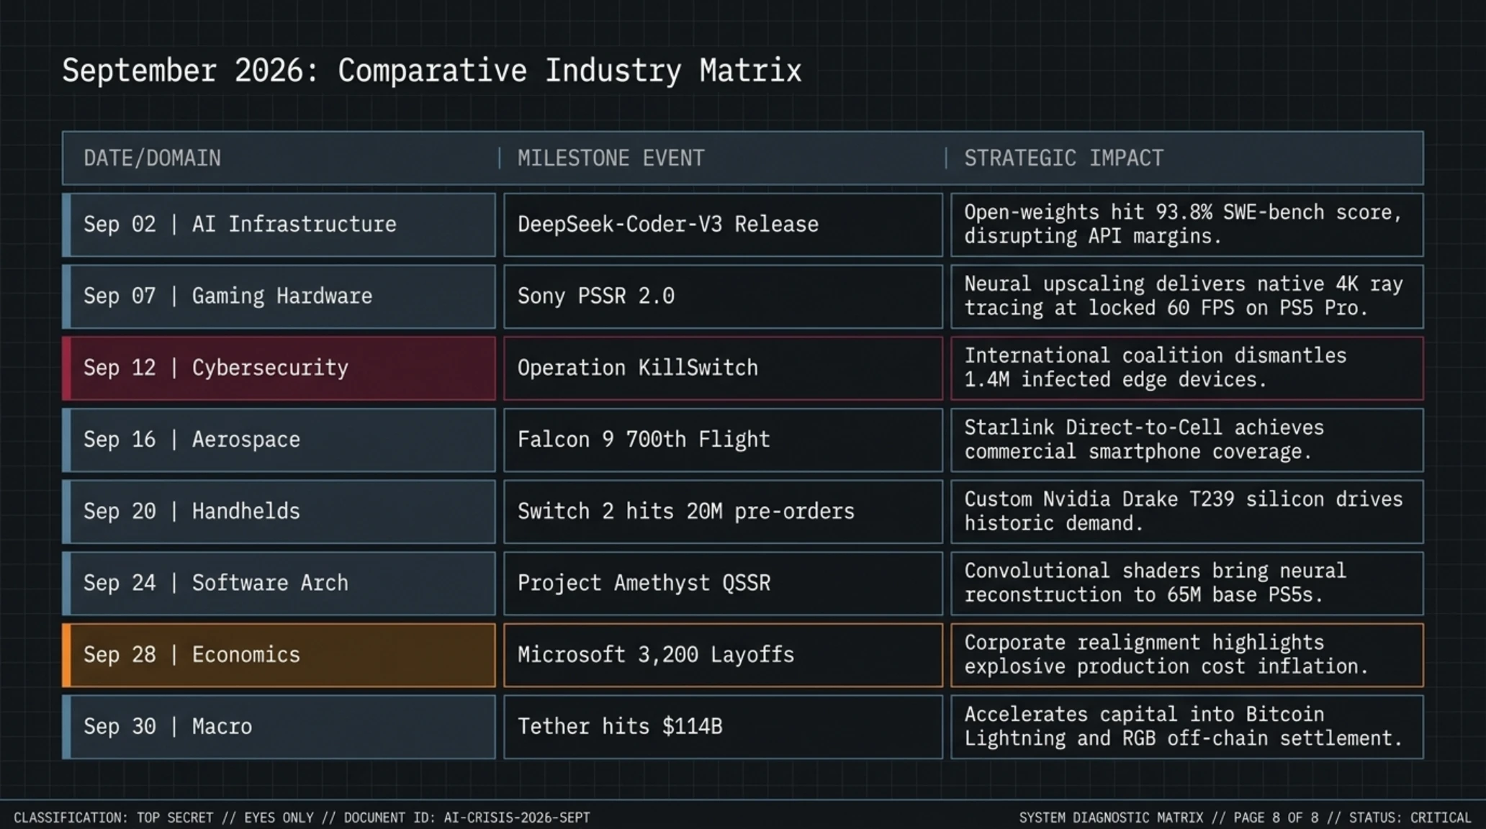Click the 'Sony PSSR 2.0' cell

coord(723,296)
